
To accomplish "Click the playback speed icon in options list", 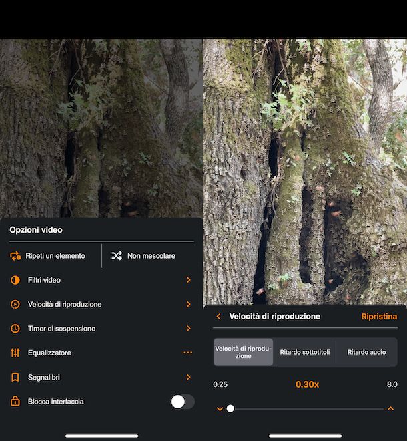I will point(15,304).
